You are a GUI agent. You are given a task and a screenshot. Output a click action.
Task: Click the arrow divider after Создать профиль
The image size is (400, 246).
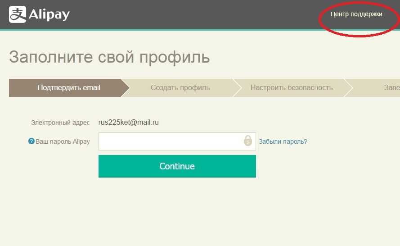tap(237, 87)
